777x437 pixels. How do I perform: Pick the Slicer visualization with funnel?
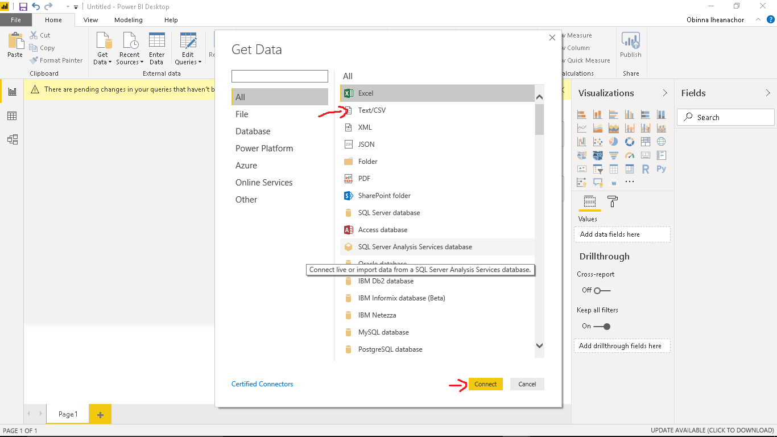[x=597, y=169]
